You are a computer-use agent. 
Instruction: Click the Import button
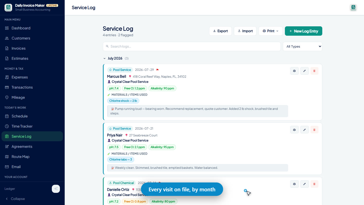[245, 31]
